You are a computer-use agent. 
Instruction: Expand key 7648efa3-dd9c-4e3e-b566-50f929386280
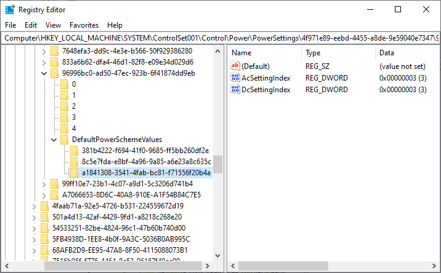44,52
